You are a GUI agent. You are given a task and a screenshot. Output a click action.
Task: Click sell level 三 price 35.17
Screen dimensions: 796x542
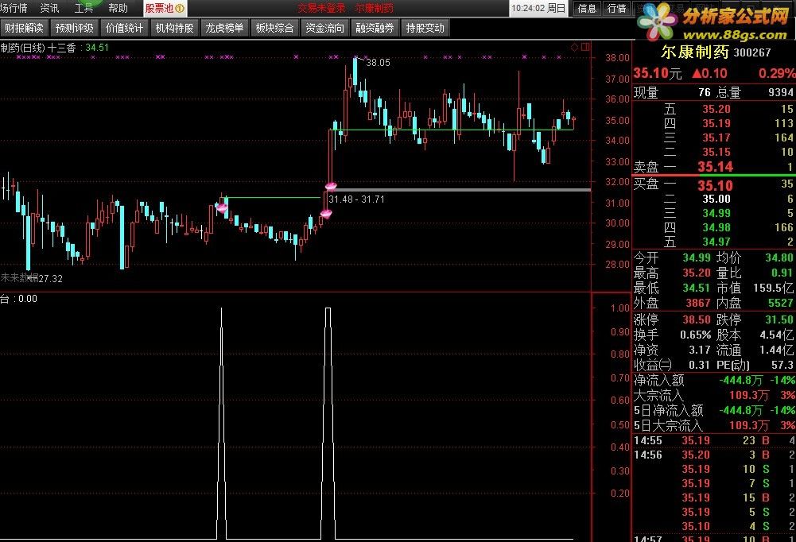tap(716, 137)
